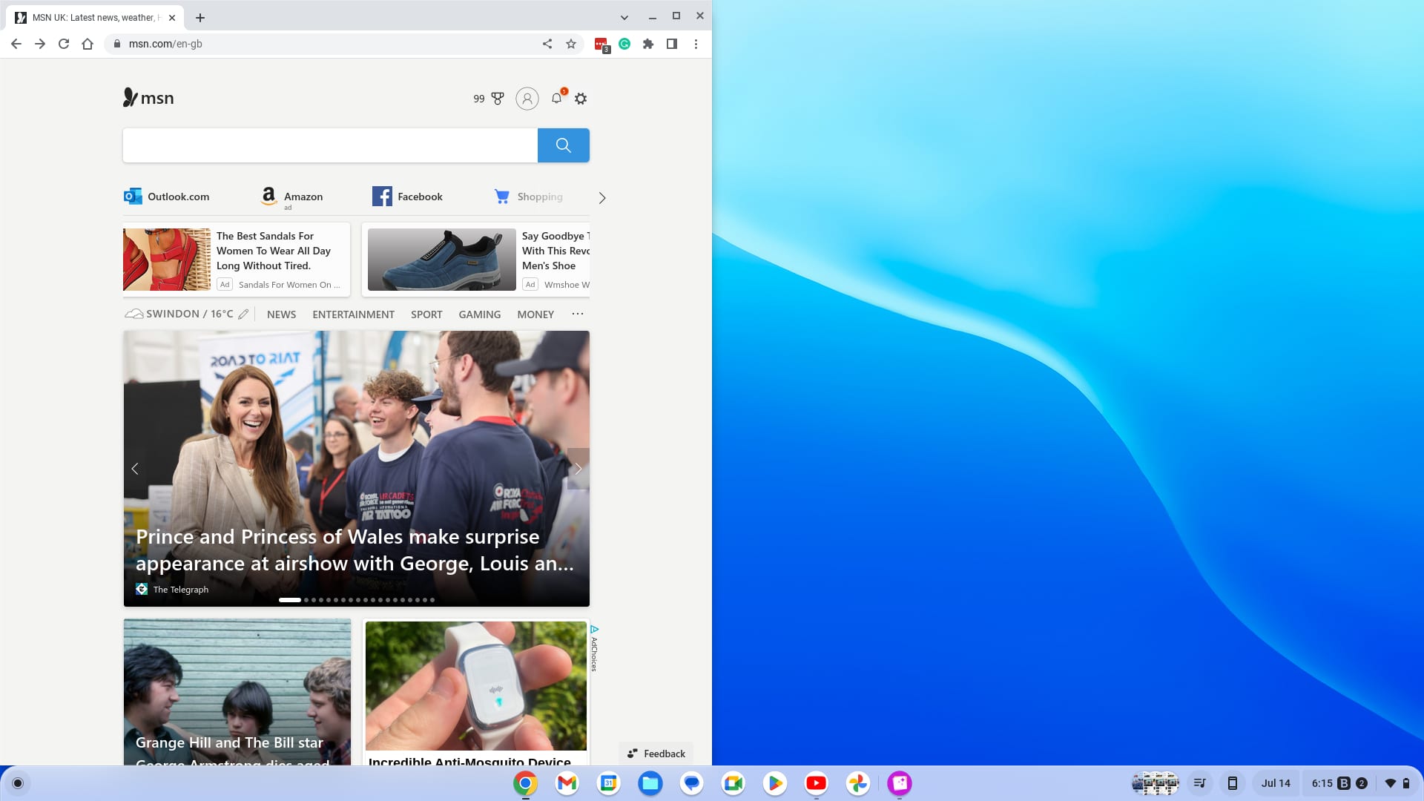Launch Gmail from shelf
The height and width of the screenshot is (801, 1424).
567,783
